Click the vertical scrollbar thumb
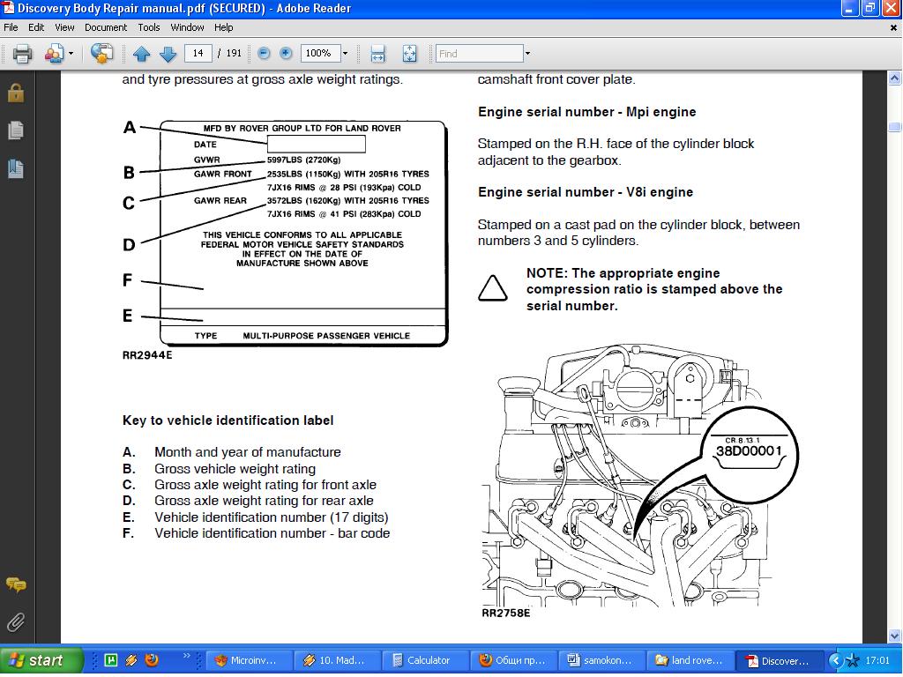This screenshot has height=677, width=903. tap(894, 127)
